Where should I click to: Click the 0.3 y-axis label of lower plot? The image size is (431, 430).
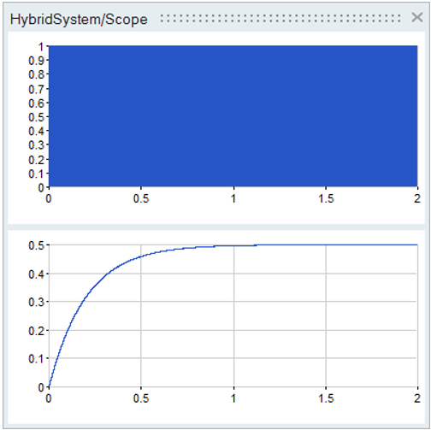point(37,302)
